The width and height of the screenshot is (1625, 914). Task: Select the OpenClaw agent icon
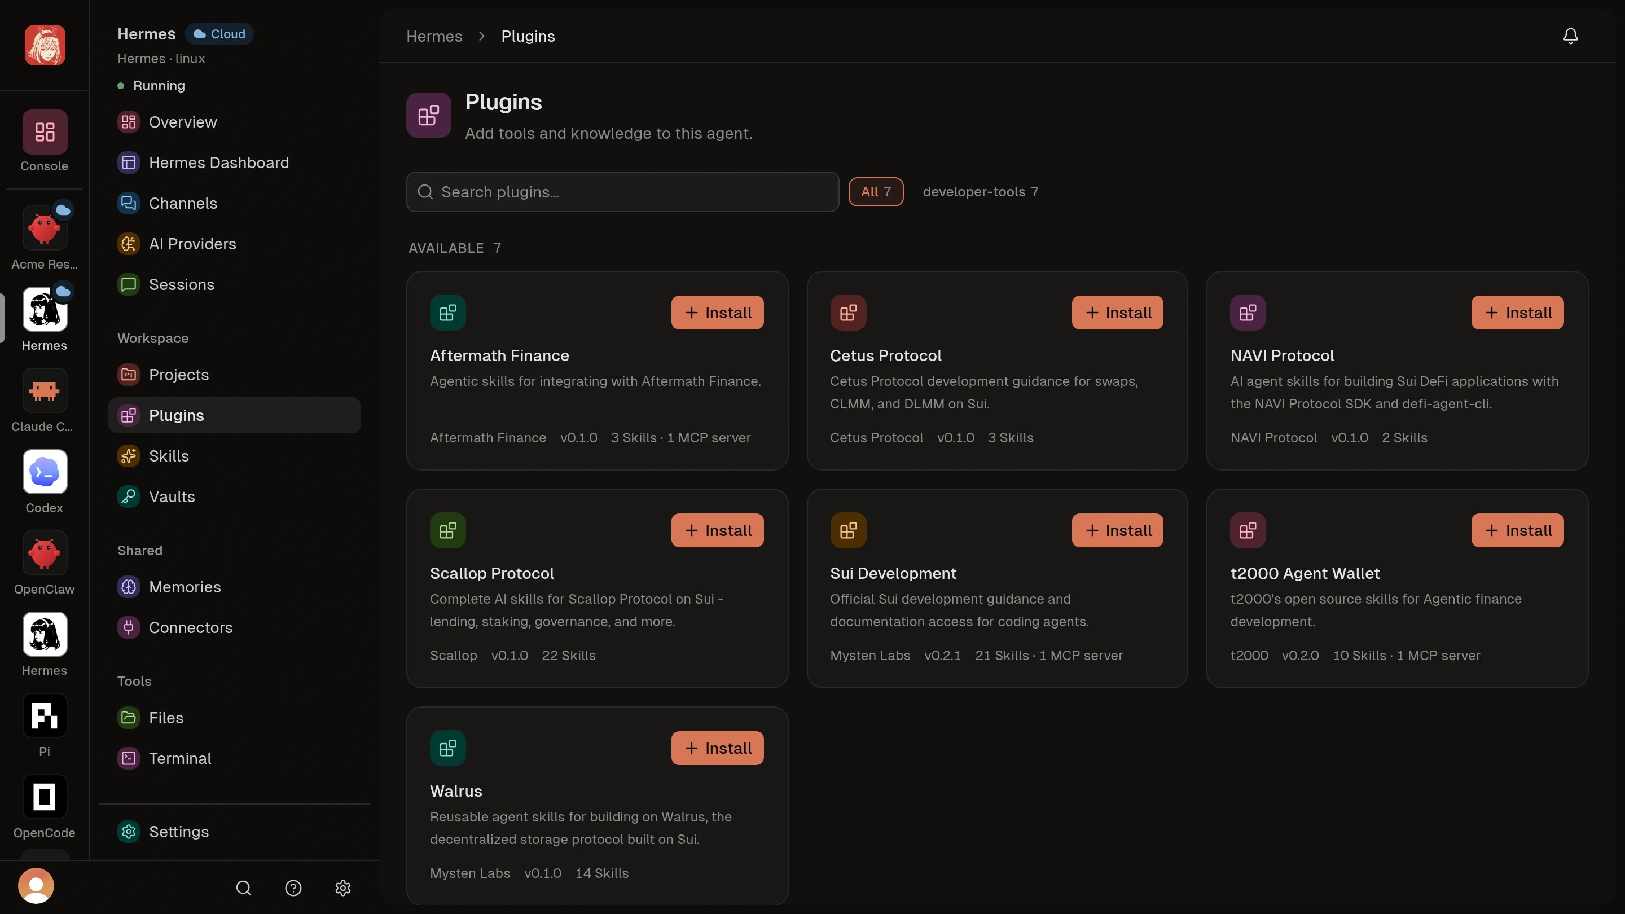(45, 553)
